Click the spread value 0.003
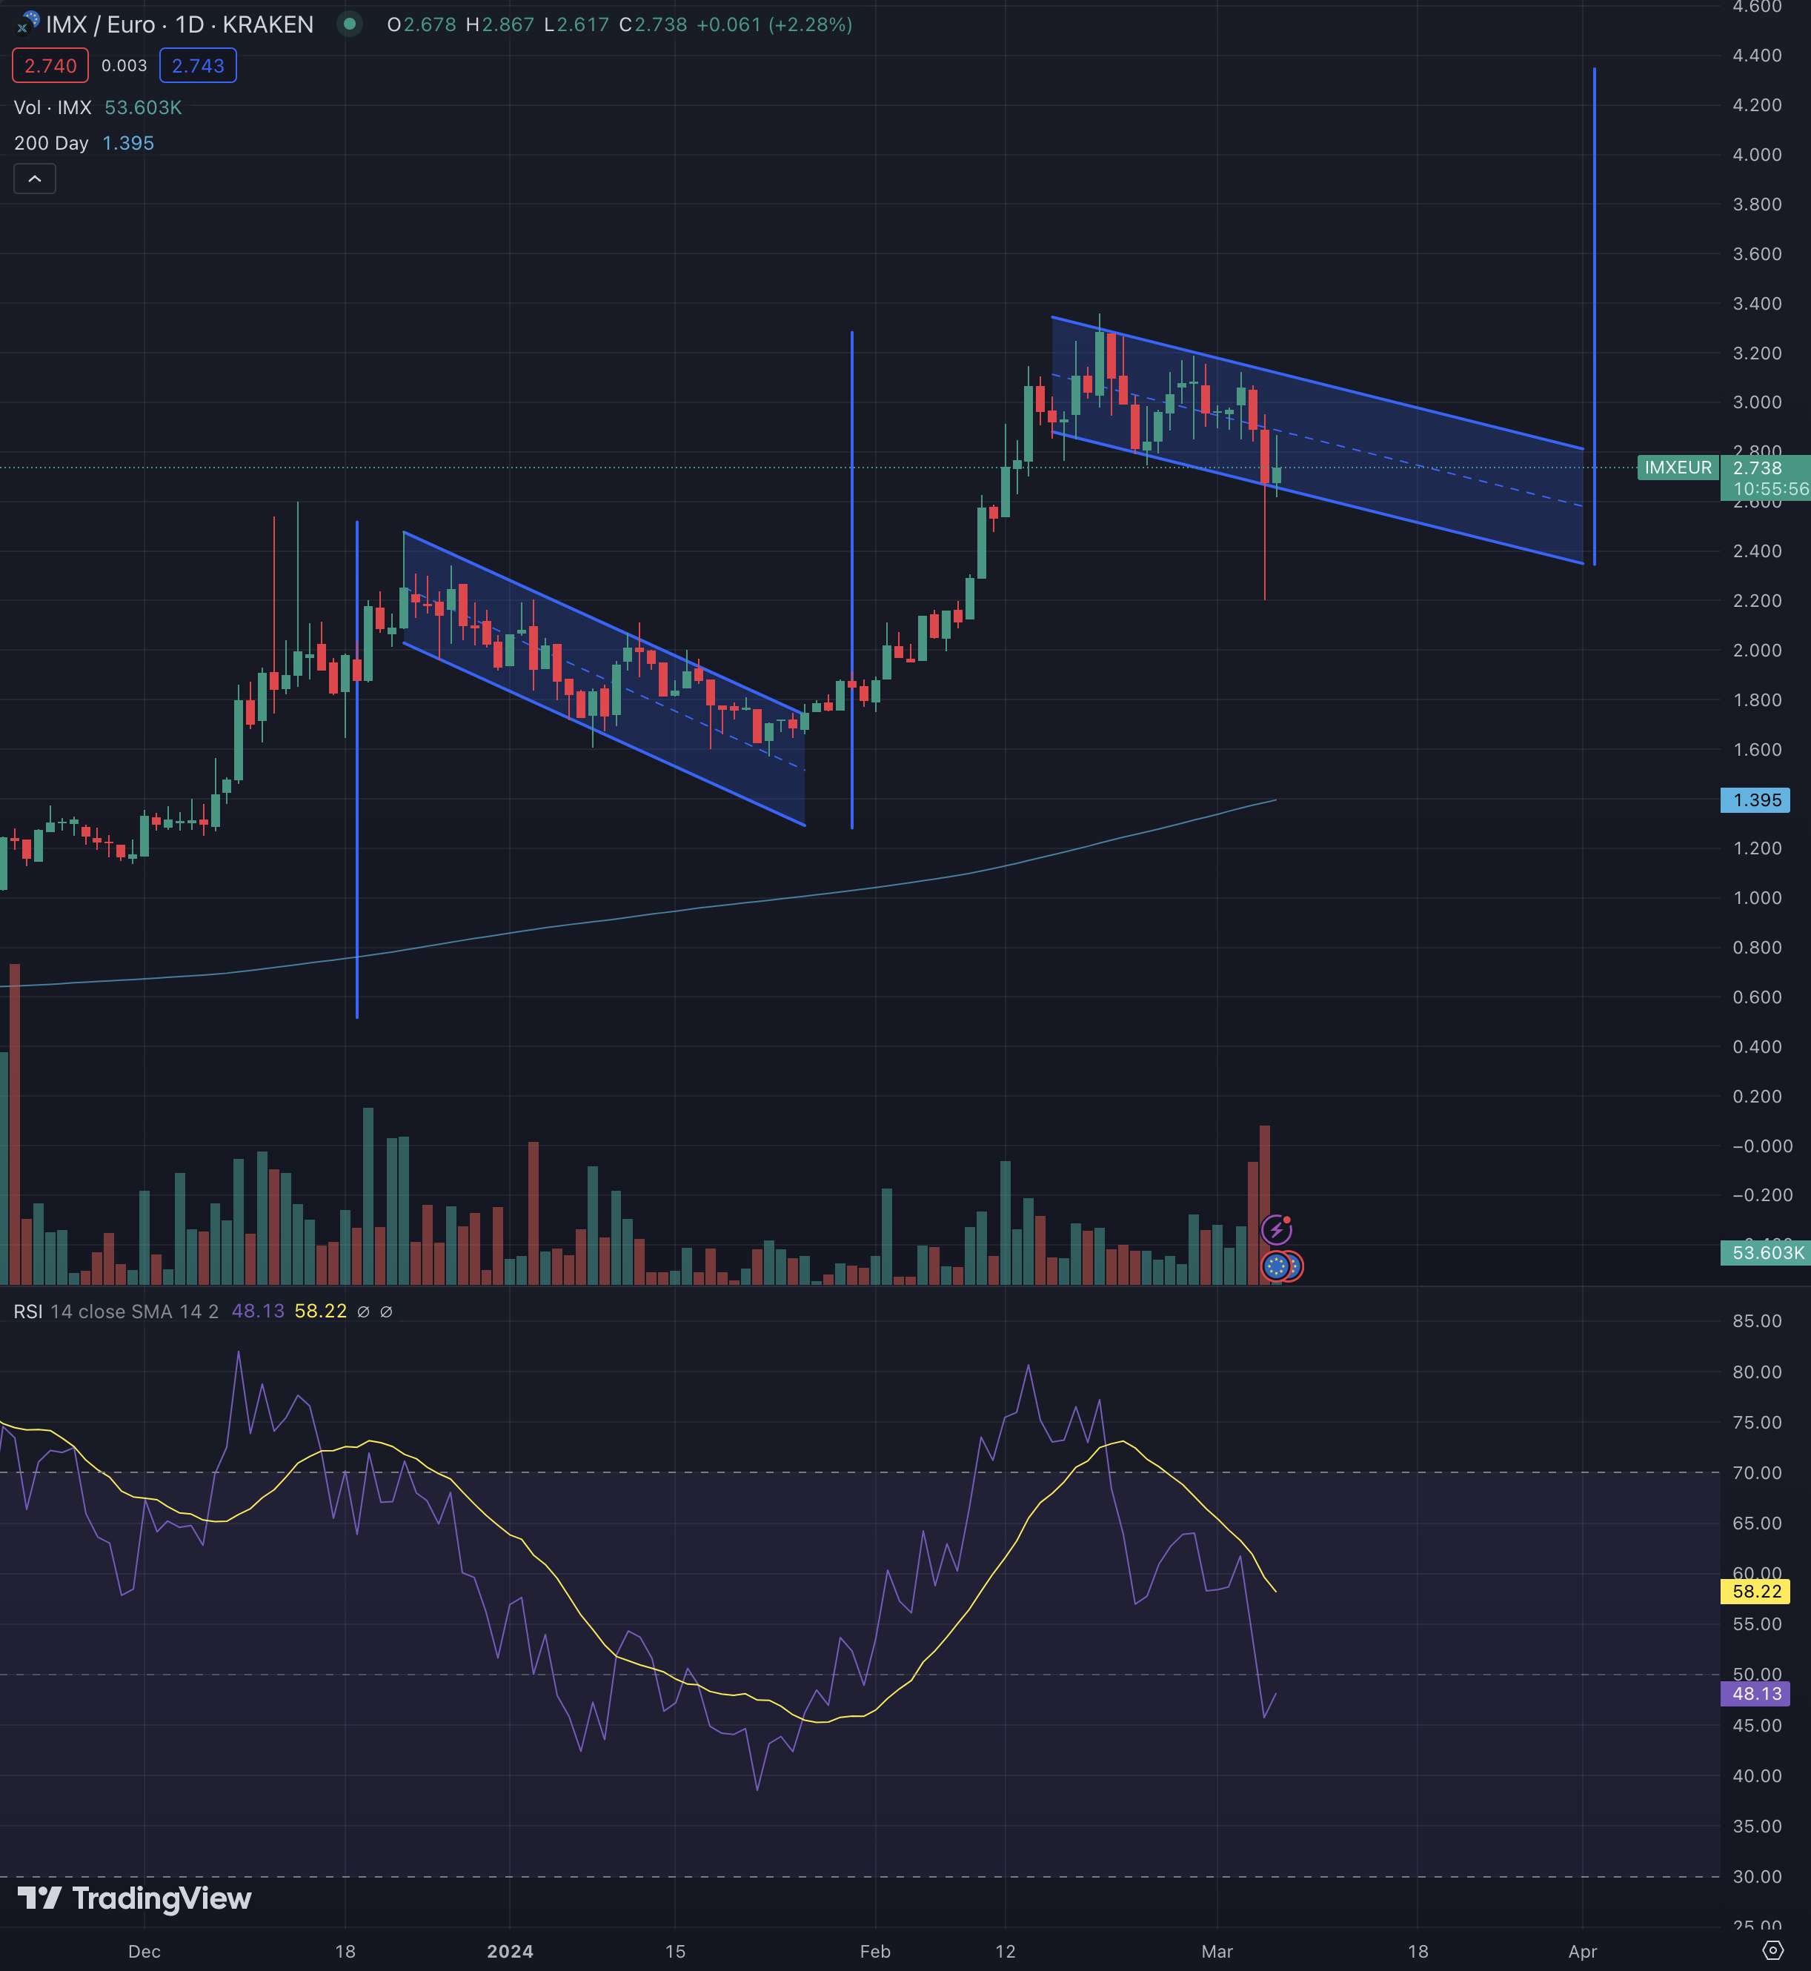 (x=124, y=66)
